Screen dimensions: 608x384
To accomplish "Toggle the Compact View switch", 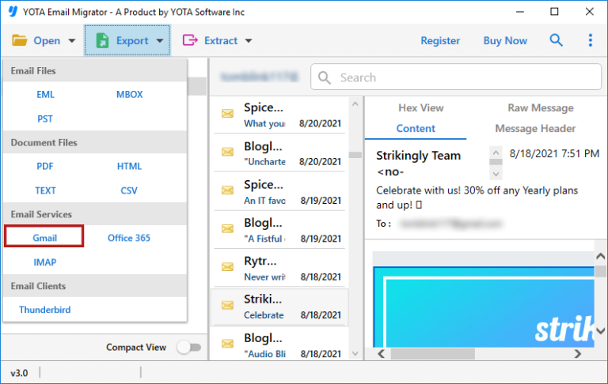I will click(188, 347).
